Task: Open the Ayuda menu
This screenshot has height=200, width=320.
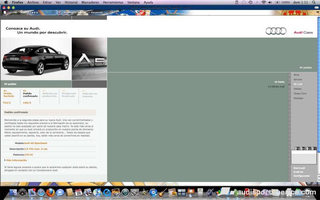Action: click(148, 2)
